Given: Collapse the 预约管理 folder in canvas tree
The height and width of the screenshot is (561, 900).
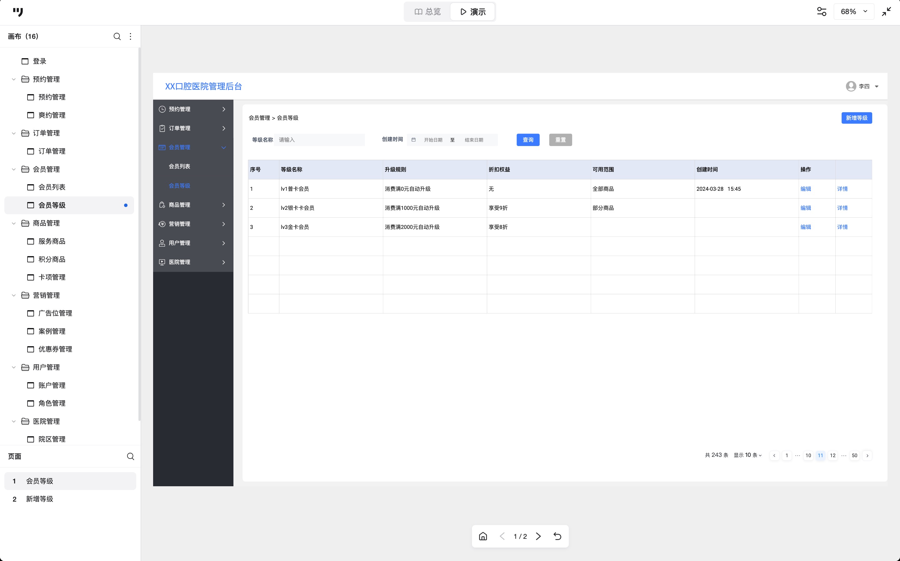Looking at the screenshot, I should pyautogui.click(x=14, y=79).
